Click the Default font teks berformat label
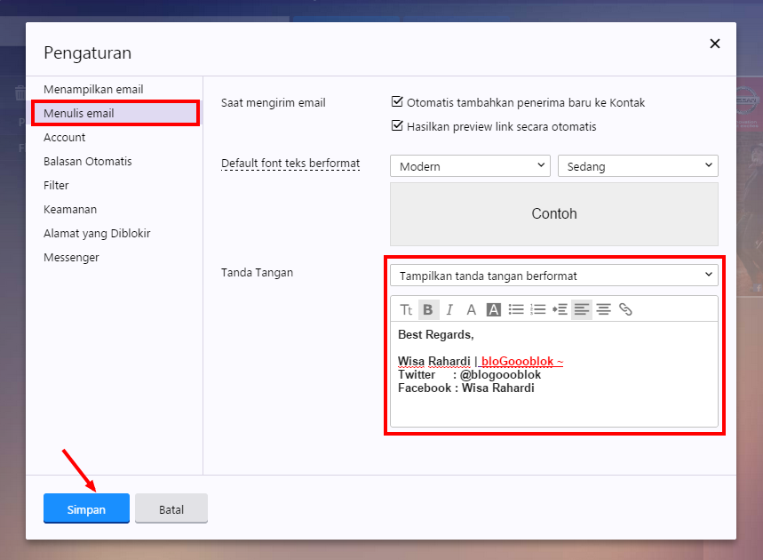 (x=290, y=164)
